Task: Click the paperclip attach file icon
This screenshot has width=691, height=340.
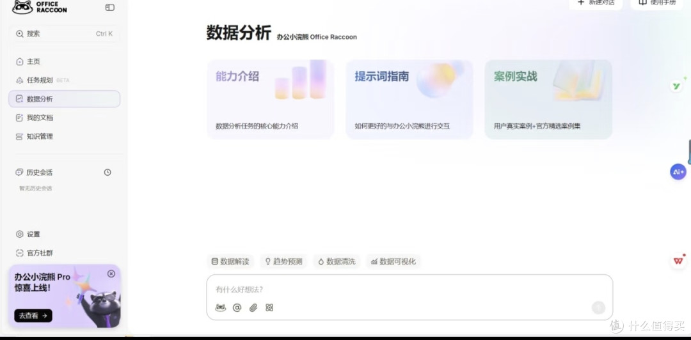Action: click(253, 307)
